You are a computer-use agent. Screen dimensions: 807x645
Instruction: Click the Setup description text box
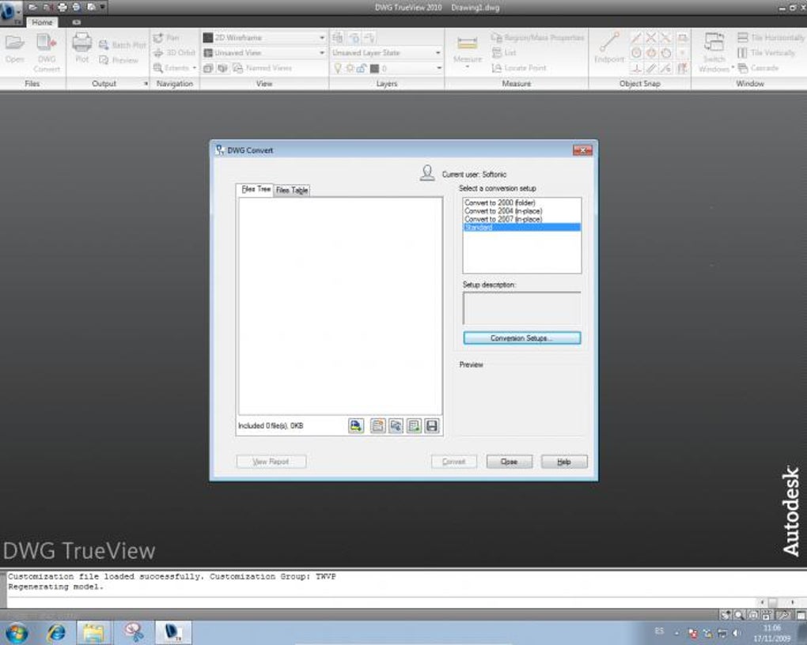pos(522,308)
